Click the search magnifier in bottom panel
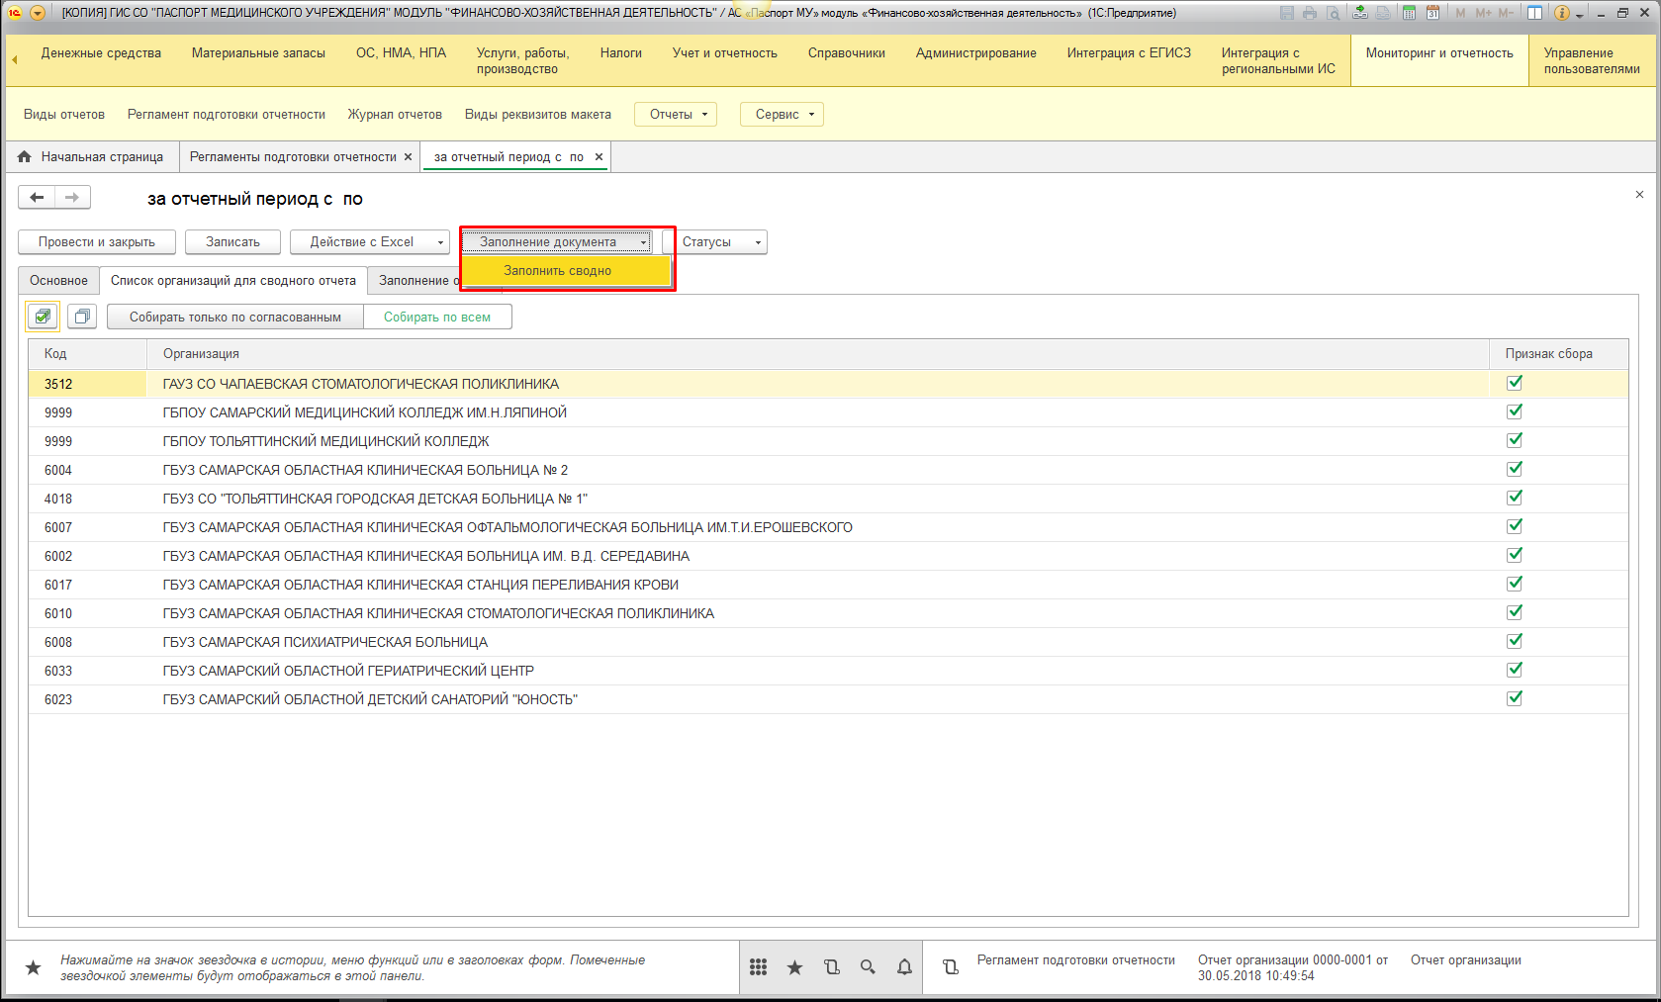1661x1002 pixels. 868,967
